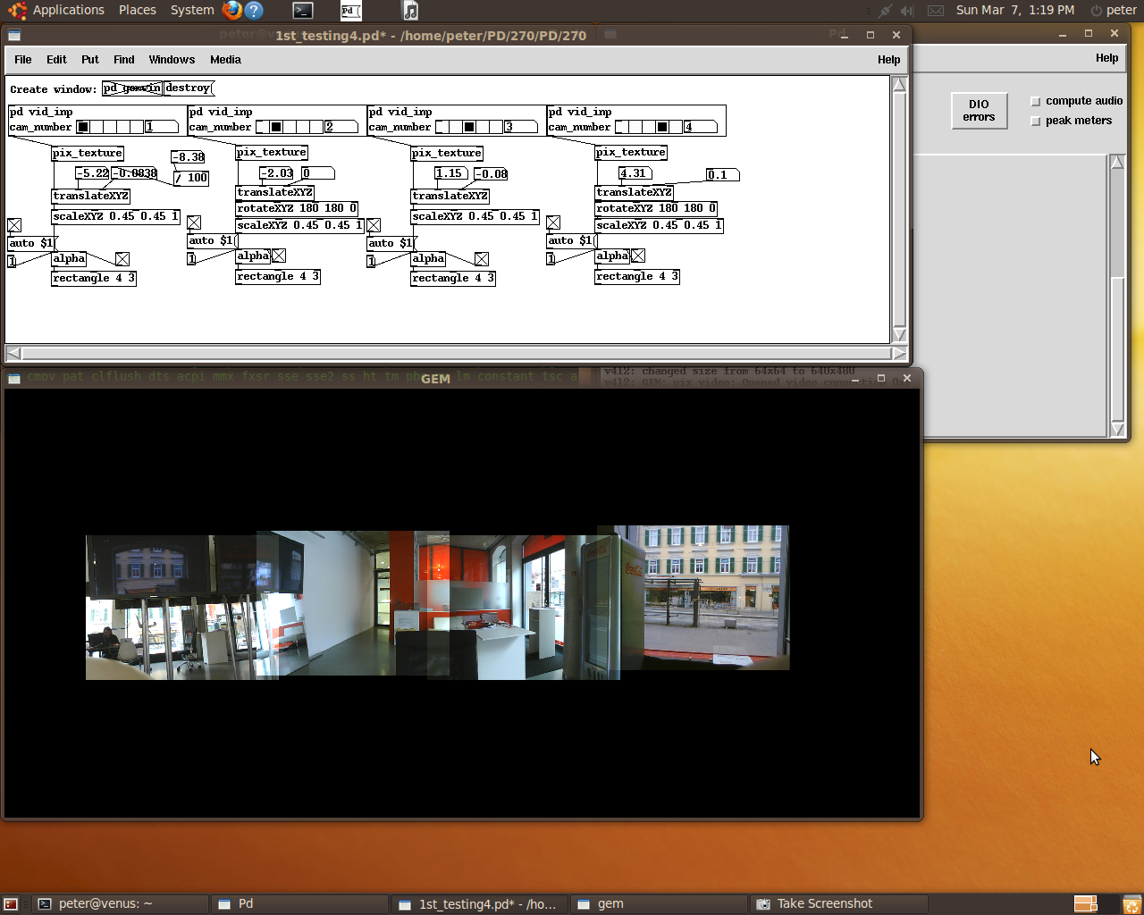Click cam_number box showing 3
The width and height of the screenshot is (1144, 915).
point(521,127)
